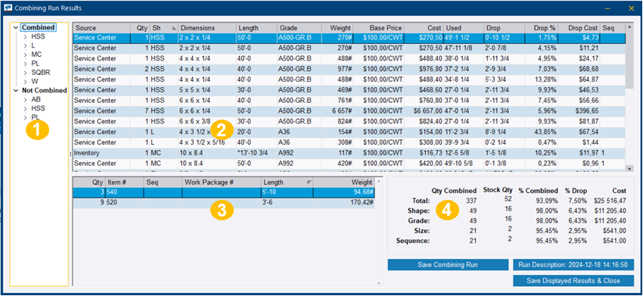Viewport: 643px width, 296px height.
Task: Click the vertical scrollbar of the results grid
Action: [x=630, y=98]
